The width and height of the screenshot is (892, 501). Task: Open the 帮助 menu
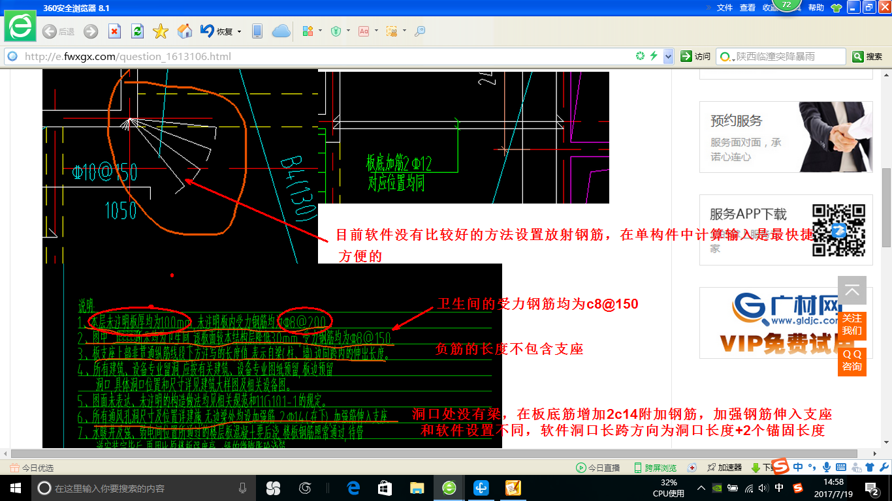[x=816, y=8]
